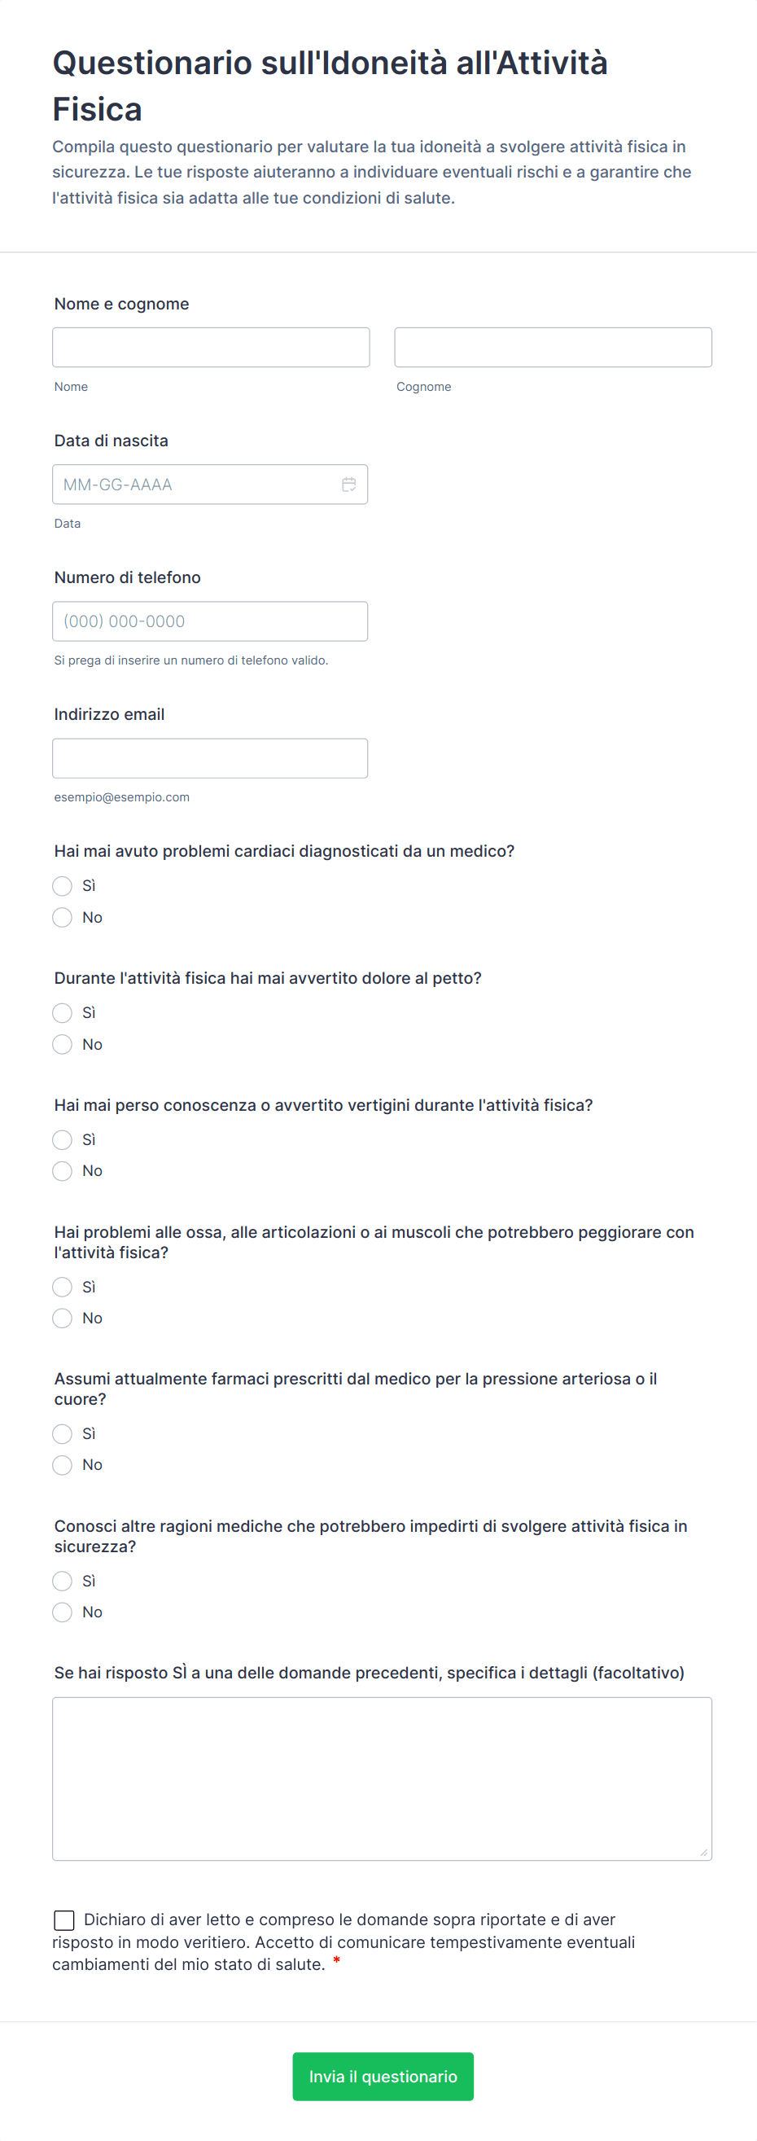Click the Cognome text field
The image size is (757, 2141).
[553, 348]
